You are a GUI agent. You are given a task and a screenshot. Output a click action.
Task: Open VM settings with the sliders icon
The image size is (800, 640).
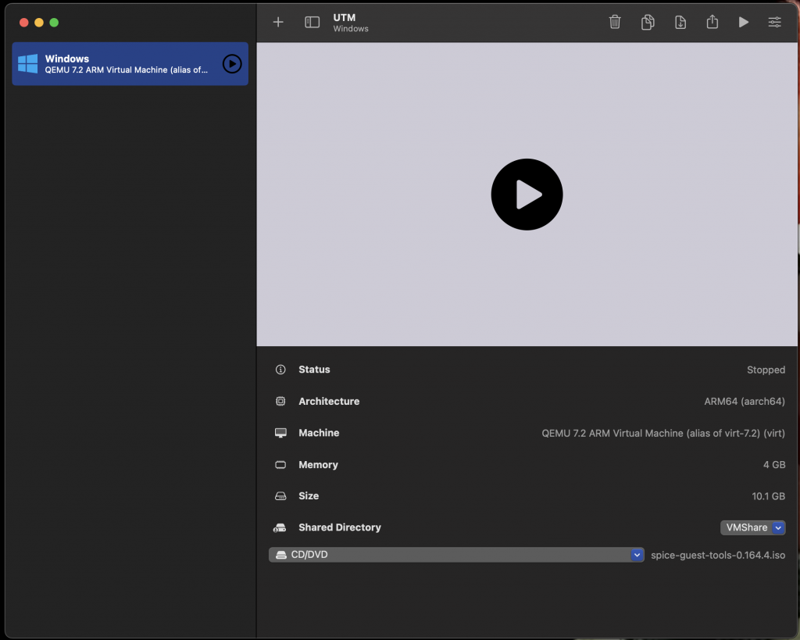(x=774, y=22)
